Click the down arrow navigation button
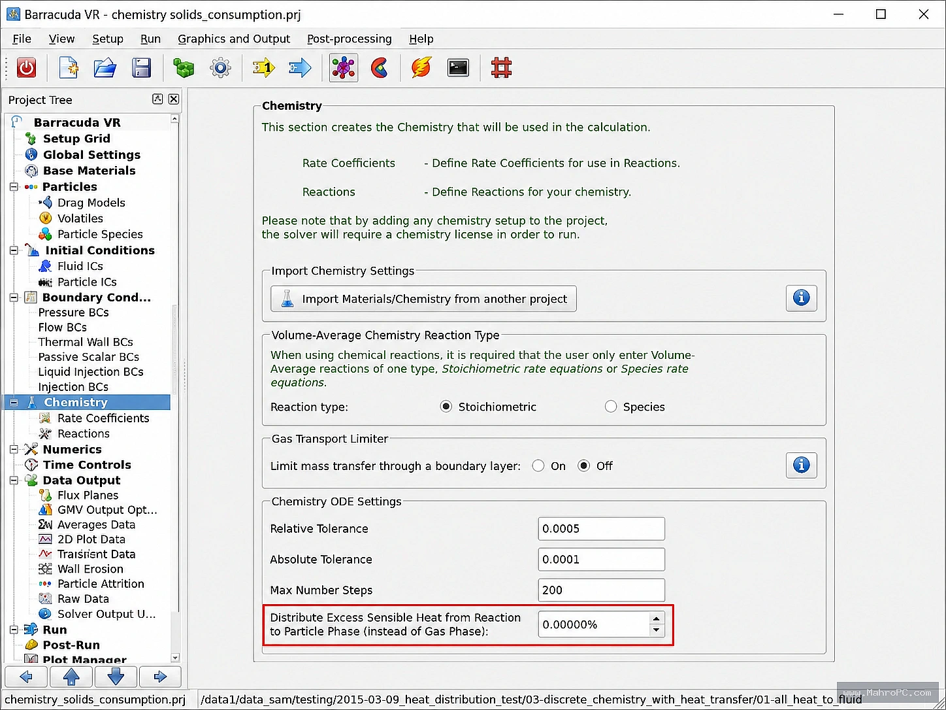The width and height of the screenshot is (946, 710). 116,677
